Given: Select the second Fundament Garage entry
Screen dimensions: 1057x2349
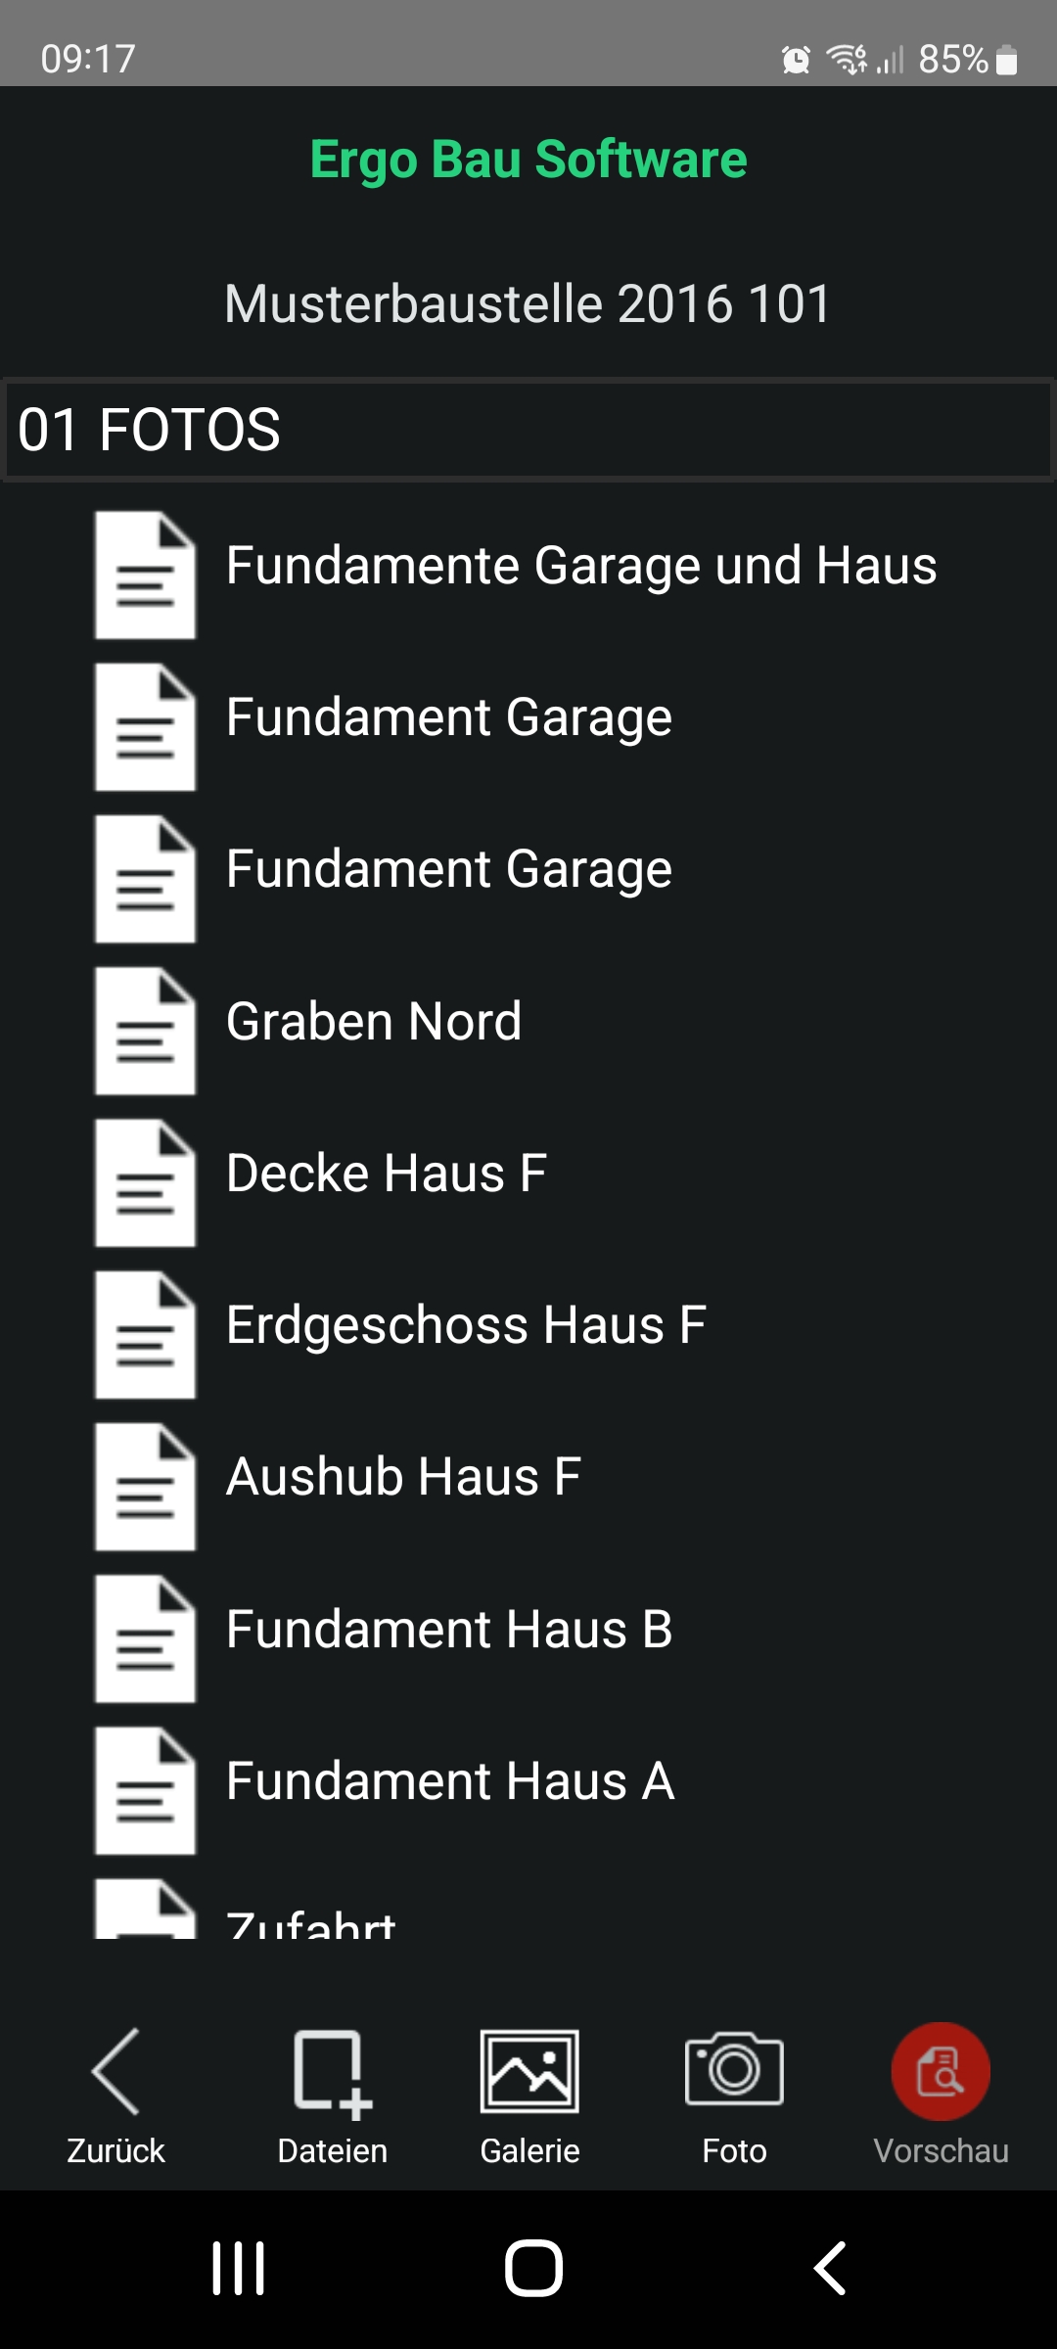Looking at the screenshot, I should coord(449,870).
